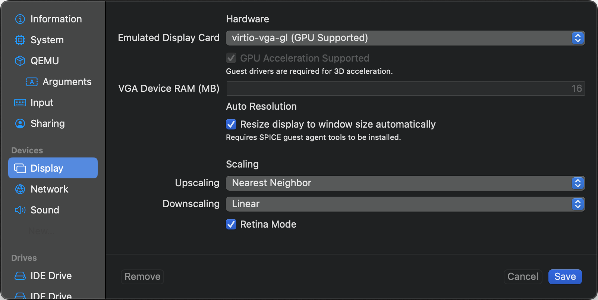Open the Downscaling dropdown showing Linear

[406, 204]
